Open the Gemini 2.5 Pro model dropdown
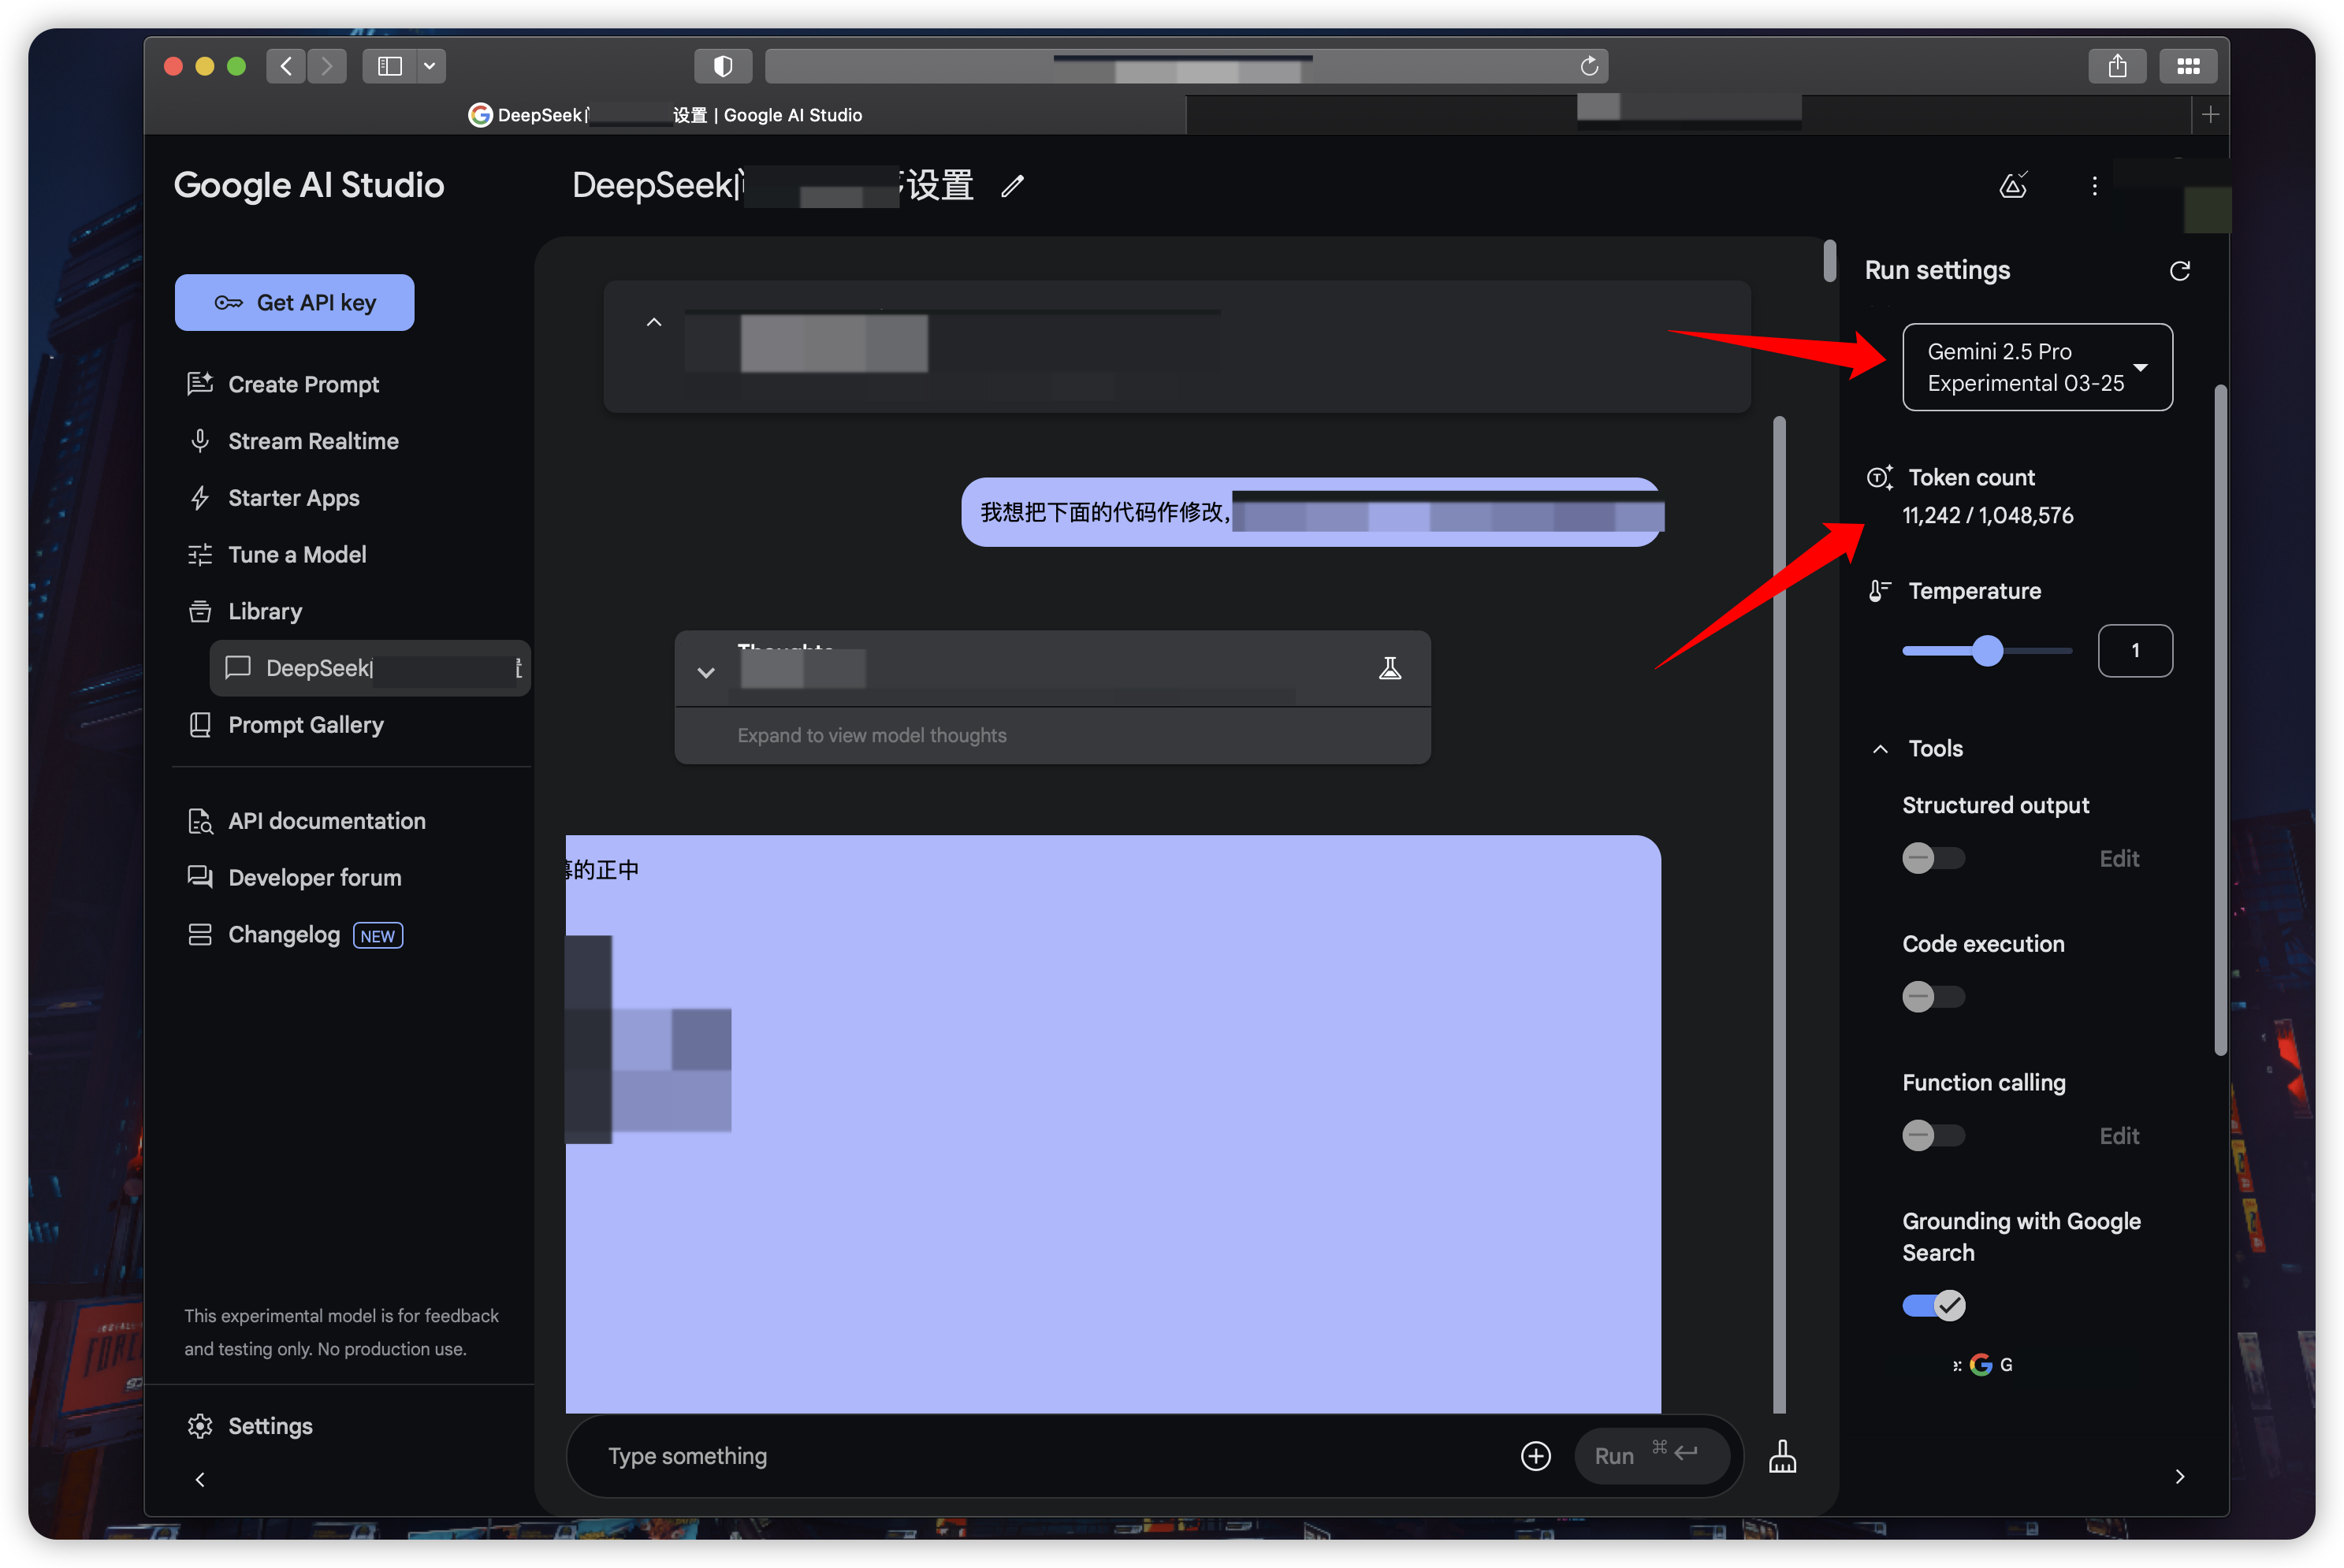The image size is (2344, 1568). (2036, 367)
